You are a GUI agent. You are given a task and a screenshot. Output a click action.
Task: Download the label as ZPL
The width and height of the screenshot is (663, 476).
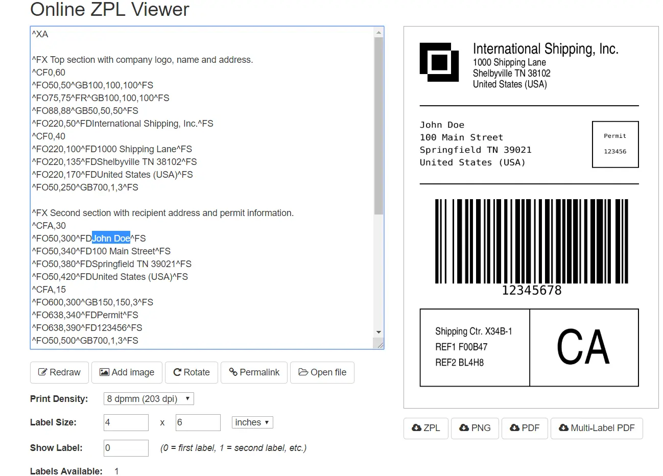click(x=426, y=428)
